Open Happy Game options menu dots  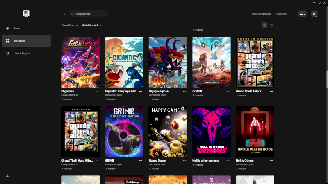click(x=184, y=161)
